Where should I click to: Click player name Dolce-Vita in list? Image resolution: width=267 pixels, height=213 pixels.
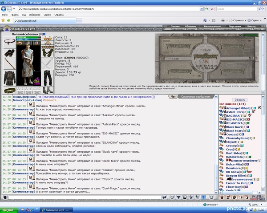(x=234, y=165)
